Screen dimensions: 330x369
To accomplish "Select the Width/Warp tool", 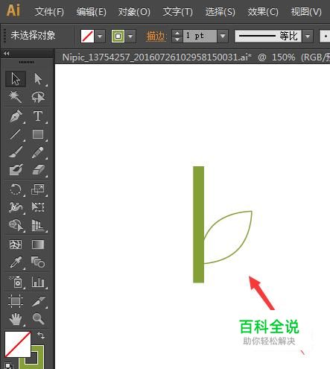I will click(x=16, y=207).
